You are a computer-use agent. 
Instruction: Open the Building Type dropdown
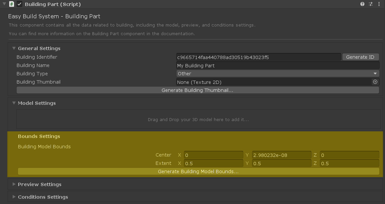point(277,74)
